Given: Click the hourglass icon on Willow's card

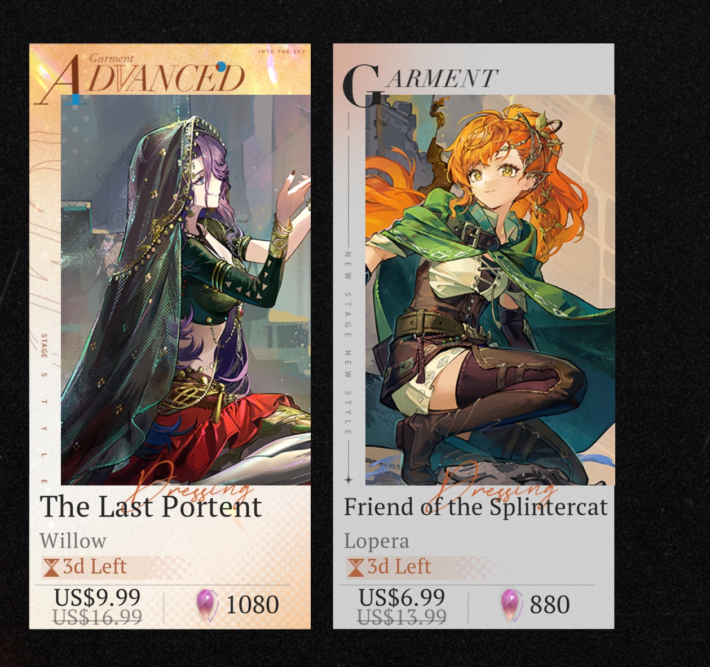Looking at the screenshot, I should [51, 567].
